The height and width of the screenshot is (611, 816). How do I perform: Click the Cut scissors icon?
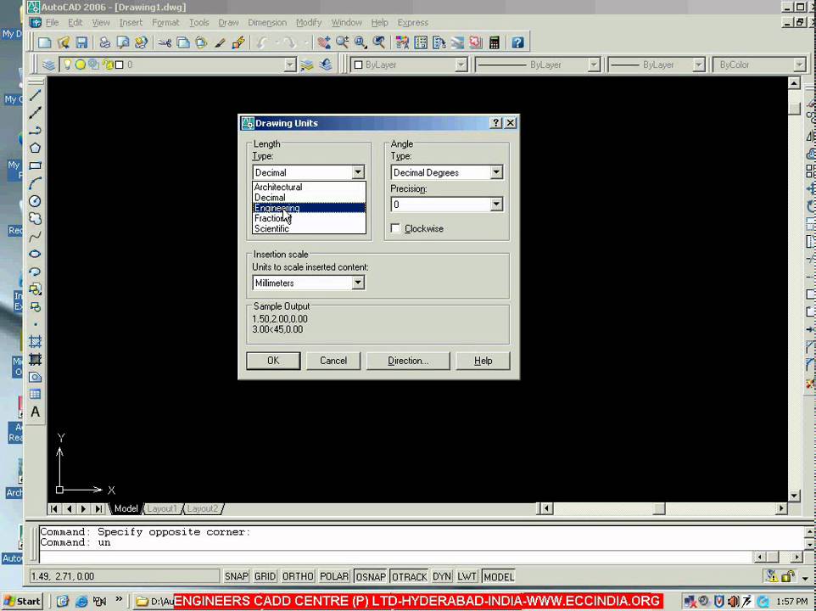(x=165, y=42)
